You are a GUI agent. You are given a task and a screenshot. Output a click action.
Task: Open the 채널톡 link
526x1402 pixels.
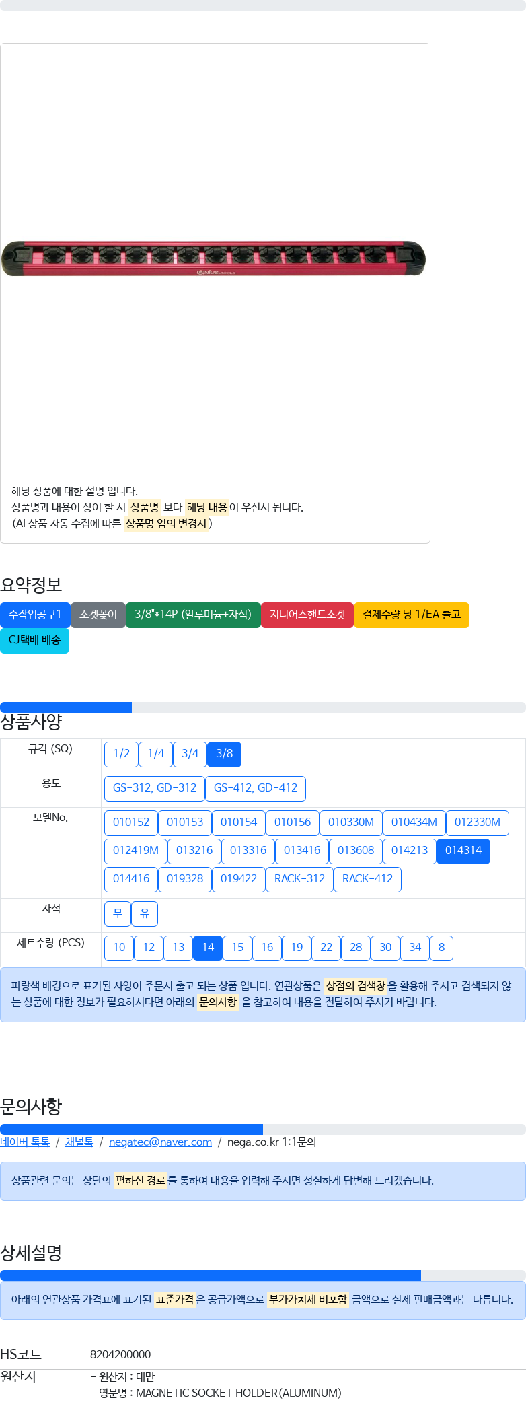click(79, 1142)
